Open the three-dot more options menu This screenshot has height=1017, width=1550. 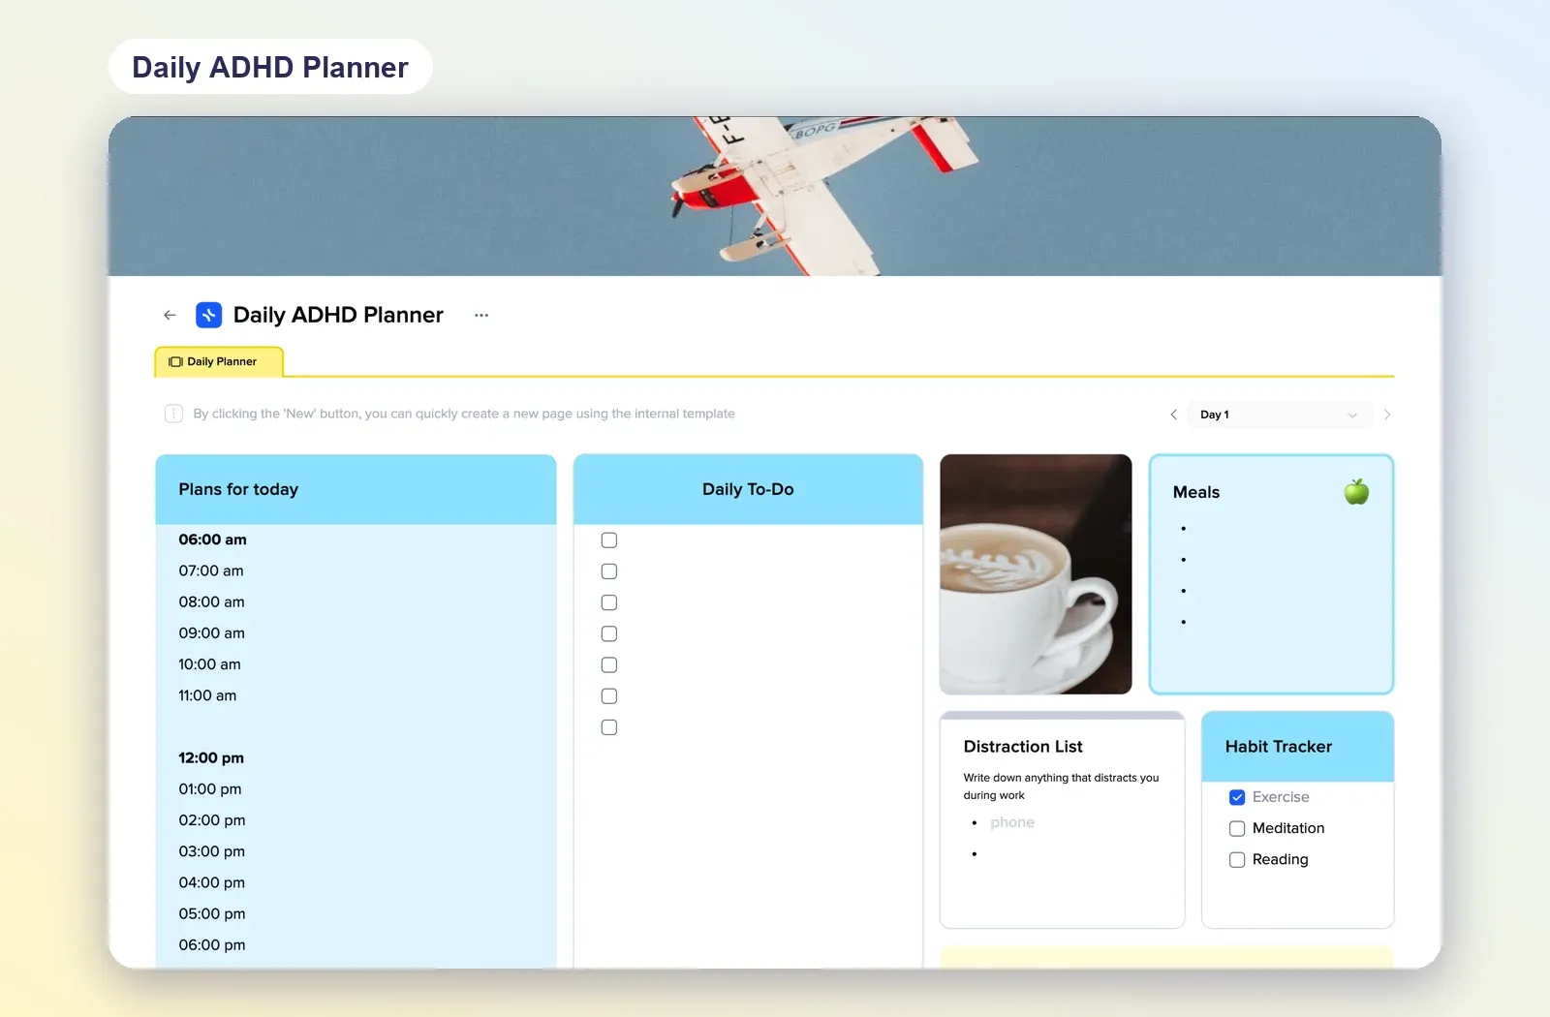pos(481,315)
